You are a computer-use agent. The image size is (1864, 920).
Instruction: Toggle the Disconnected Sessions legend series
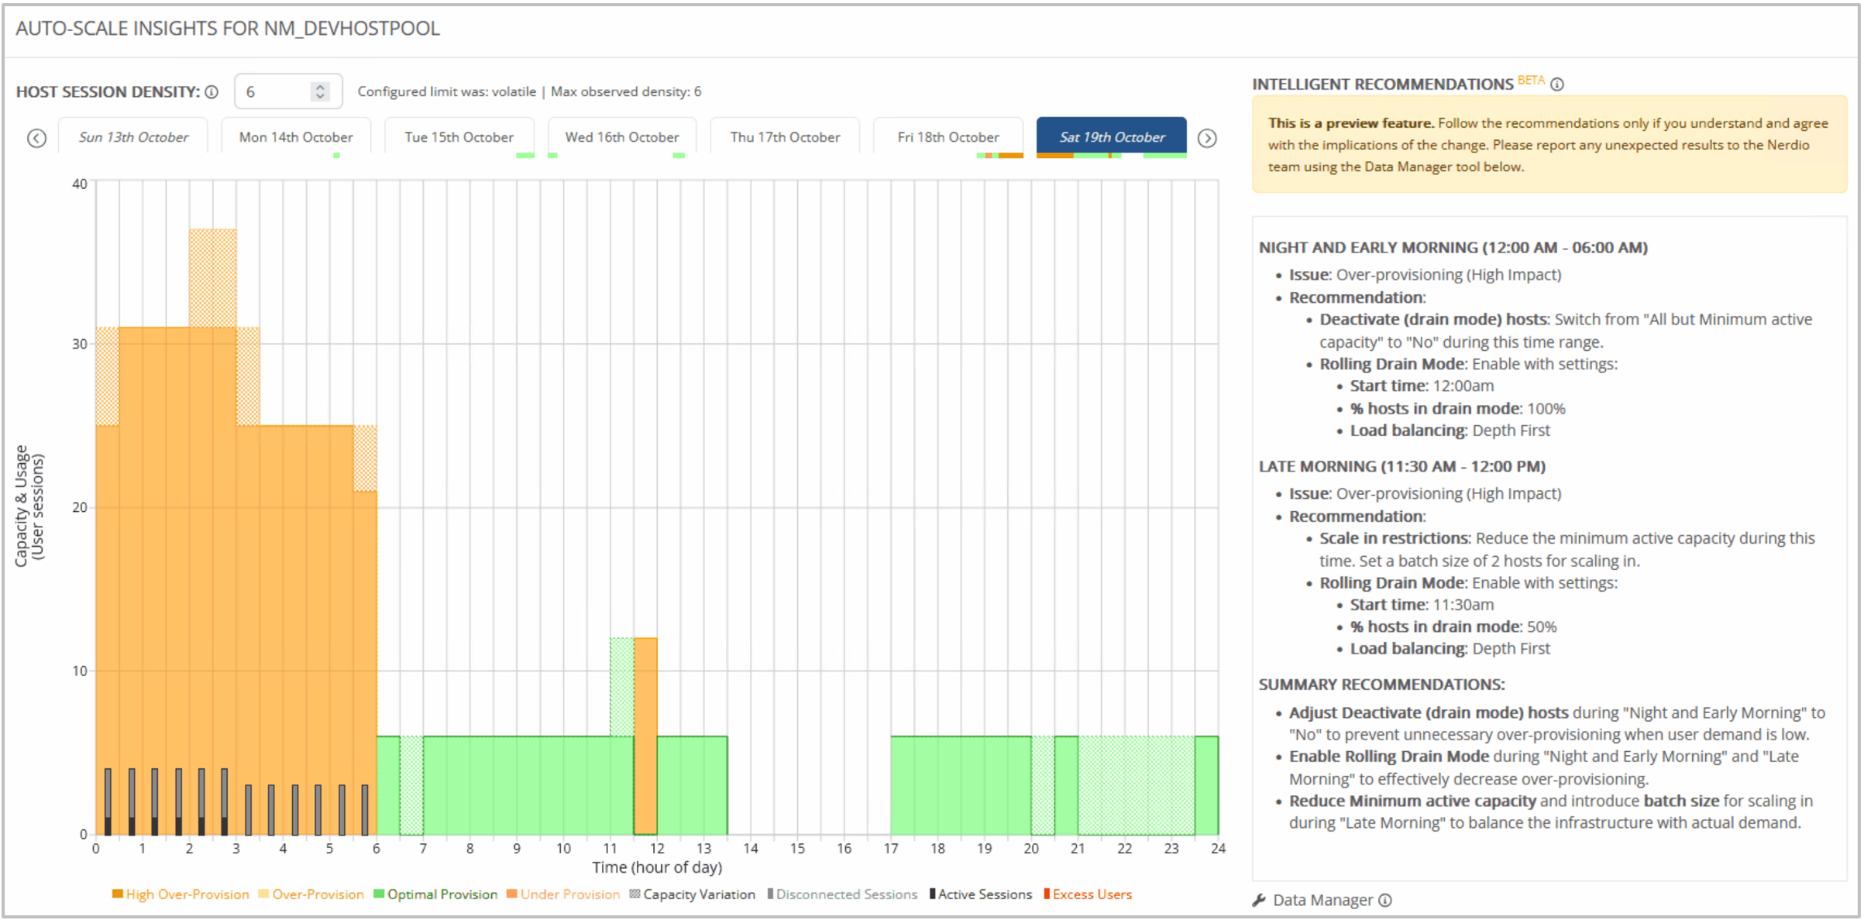[x=846, y=894]
